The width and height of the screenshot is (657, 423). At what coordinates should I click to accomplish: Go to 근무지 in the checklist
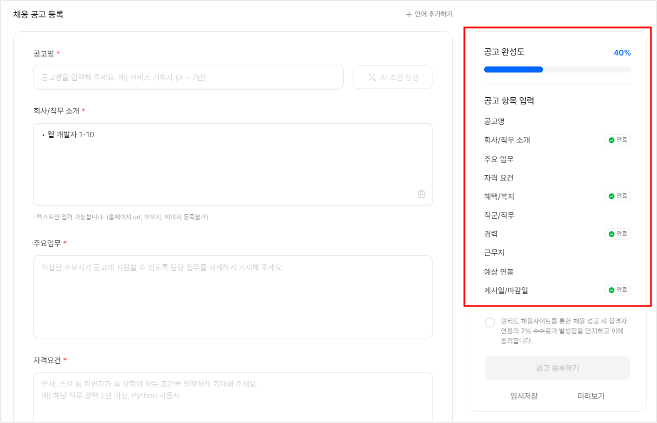pos(494,253)
